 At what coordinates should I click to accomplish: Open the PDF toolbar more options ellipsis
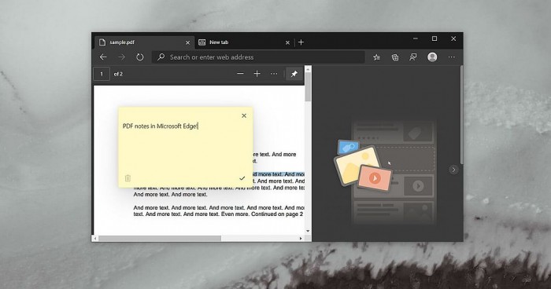pyautogui.click(x=274, y=74)
